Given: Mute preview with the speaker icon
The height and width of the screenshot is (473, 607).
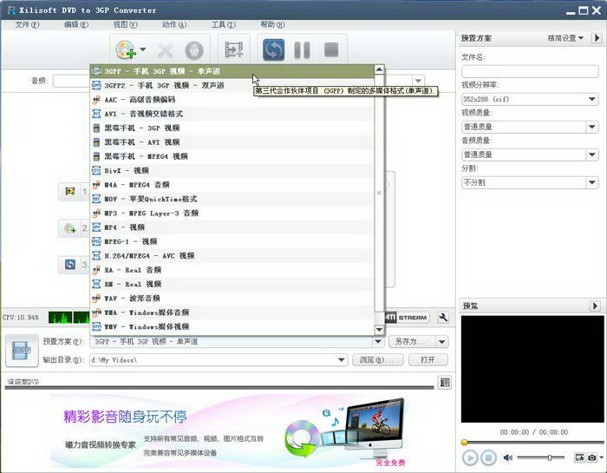Looking at the screenshot, I should [507, 458].
